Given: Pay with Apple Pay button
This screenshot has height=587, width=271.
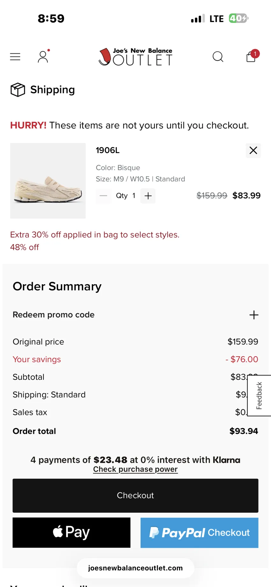Looking at the screenshot, I should point(71,533).
